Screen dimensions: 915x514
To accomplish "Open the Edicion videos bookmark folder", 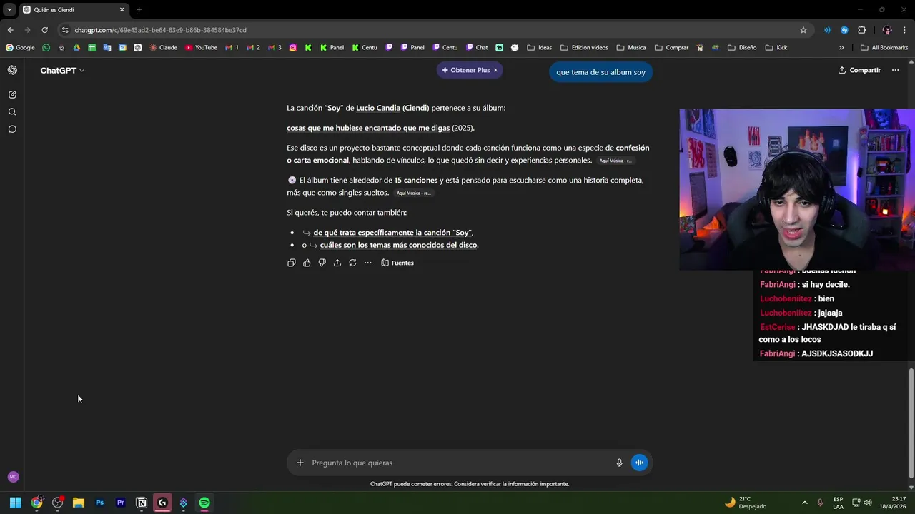I will (x=584, y=48).
